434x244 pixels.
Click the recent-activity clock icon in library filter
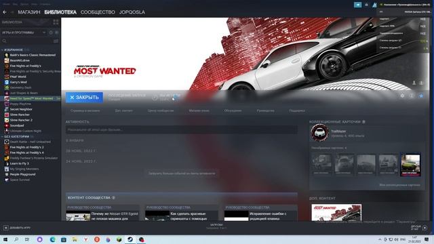(51, 33)
